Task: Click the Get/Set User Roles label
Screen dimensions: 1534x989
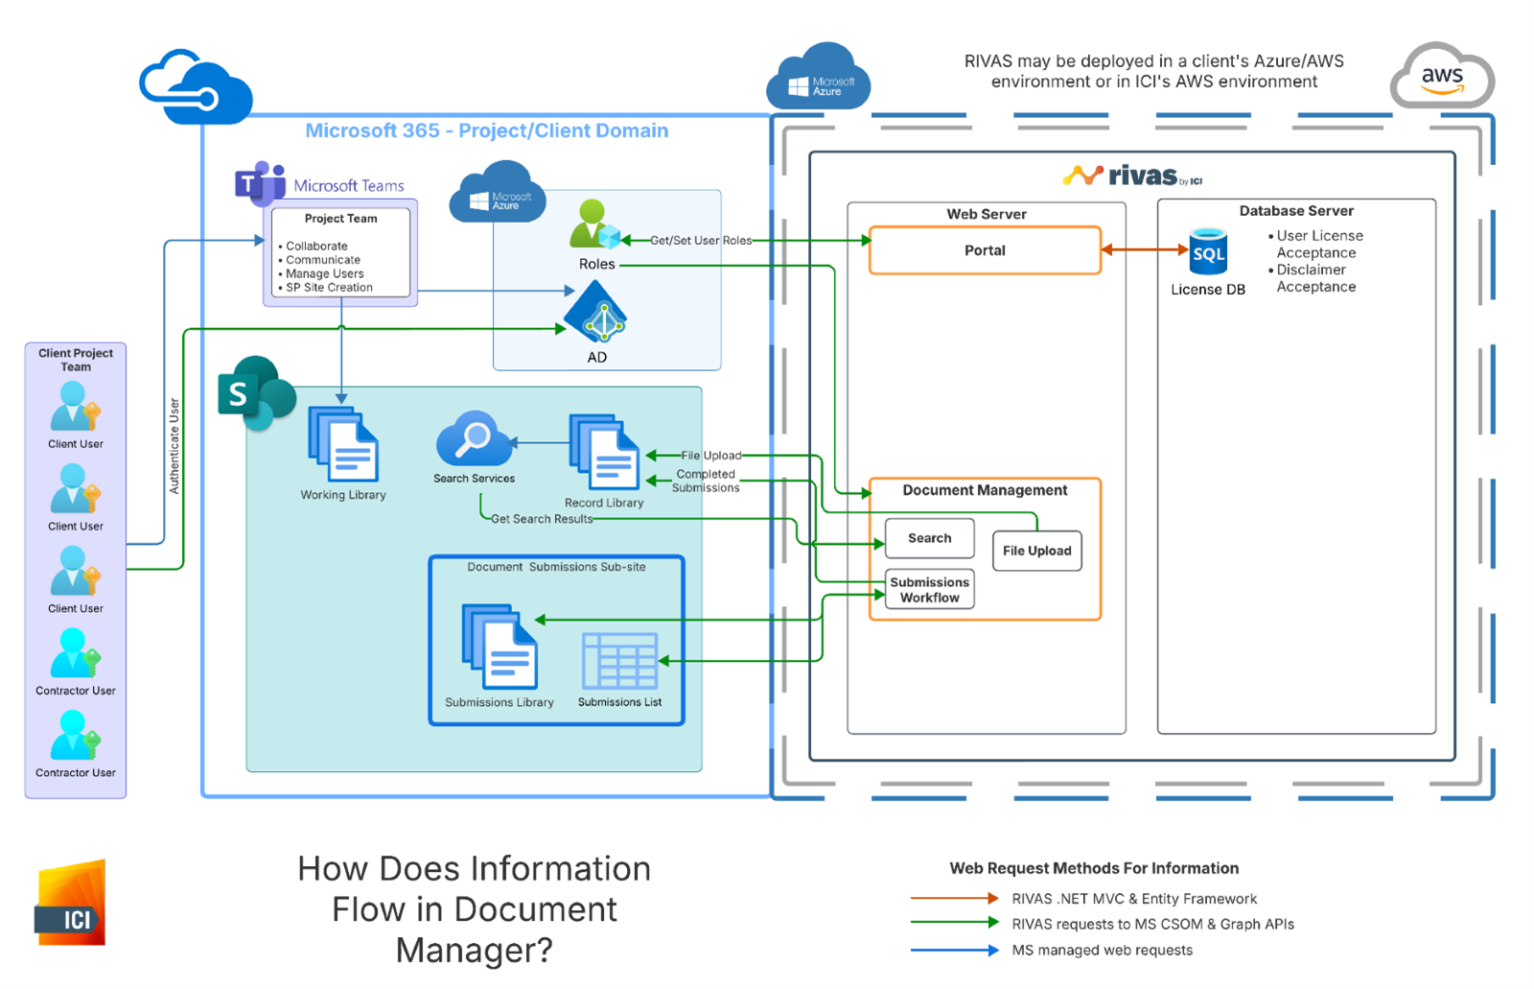Action: [x=701, y=241]
